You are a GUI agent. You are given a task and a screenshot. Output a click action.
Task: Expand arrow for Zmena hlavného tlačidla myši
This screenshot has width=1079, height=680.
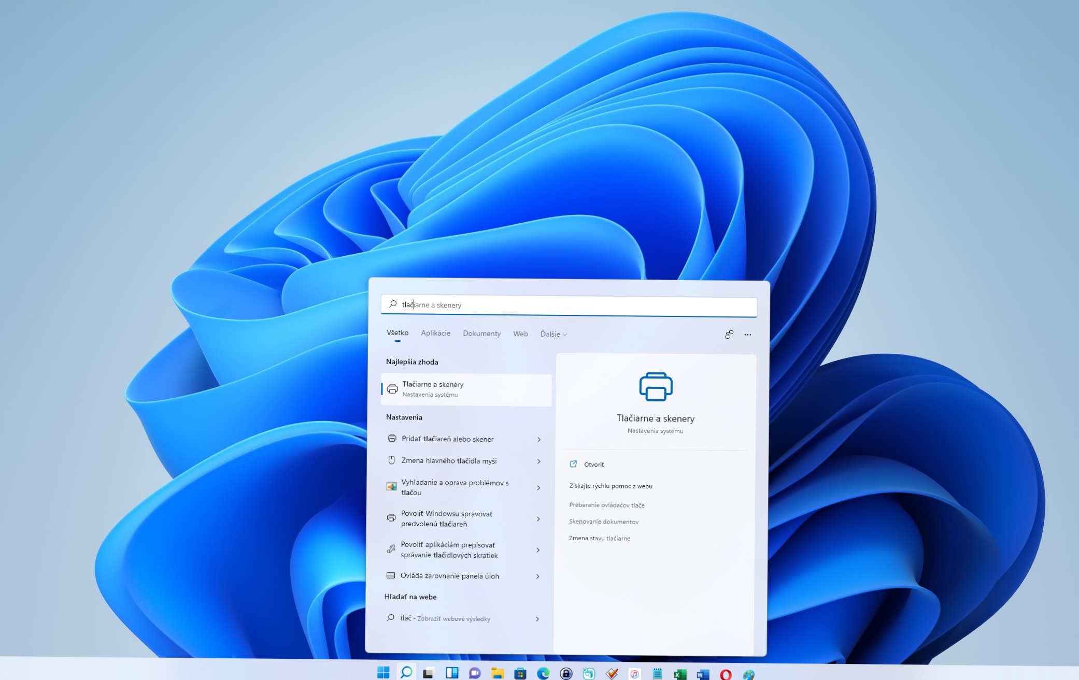tap(539, 461)
